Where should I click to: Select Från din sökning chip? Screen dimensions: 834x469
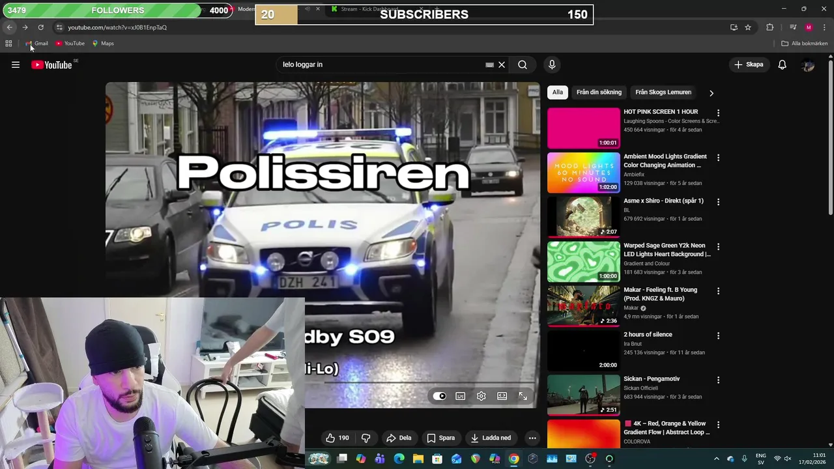pos(599,92)
